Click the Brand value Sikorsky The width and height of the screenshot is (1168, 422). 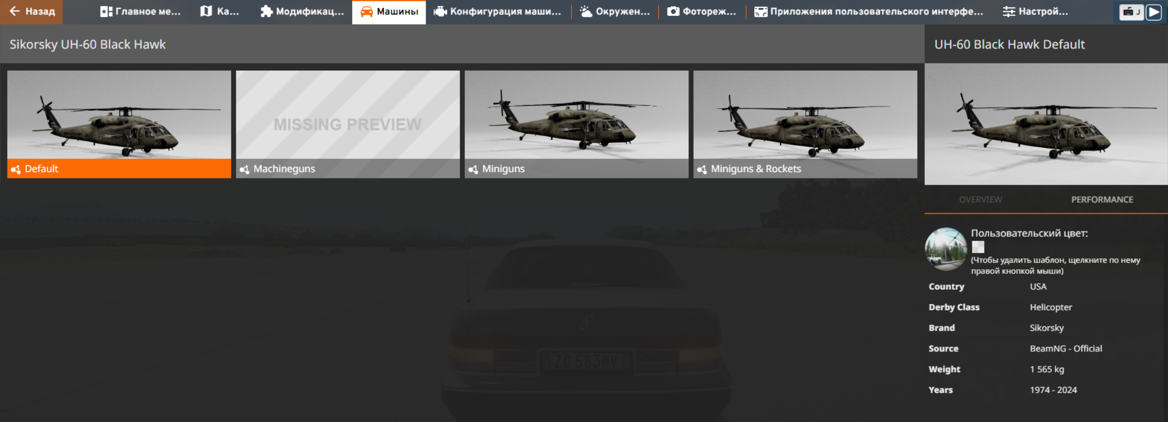coord(1047,328)
